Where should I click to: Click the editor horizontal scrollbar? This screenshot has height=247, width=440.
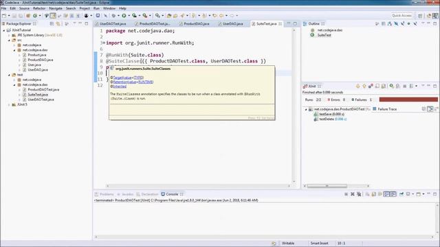(198, 186)
